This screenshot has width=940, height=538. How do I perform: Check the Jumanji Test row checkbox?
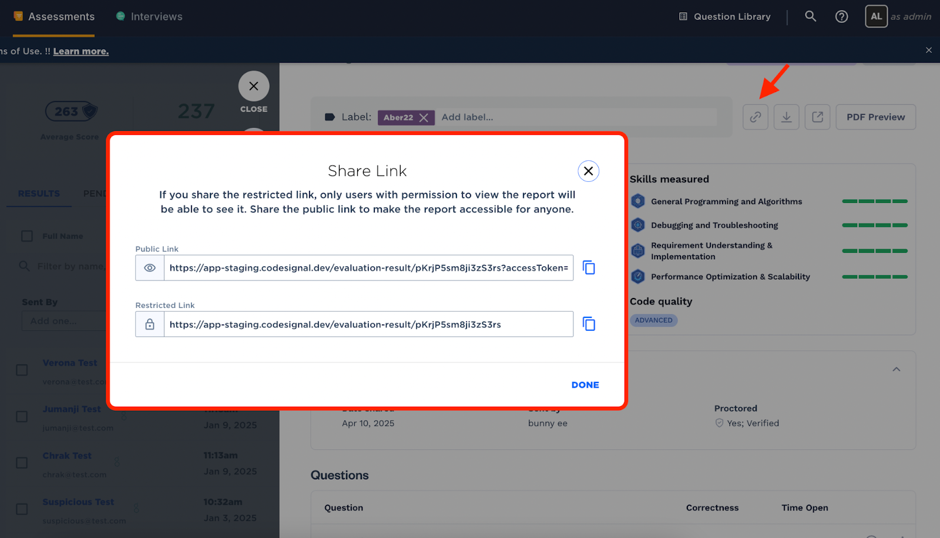(x=22, y=417)
